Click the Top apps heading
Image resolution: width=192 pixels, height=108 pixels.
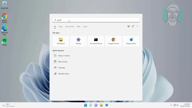pos(56,33)
